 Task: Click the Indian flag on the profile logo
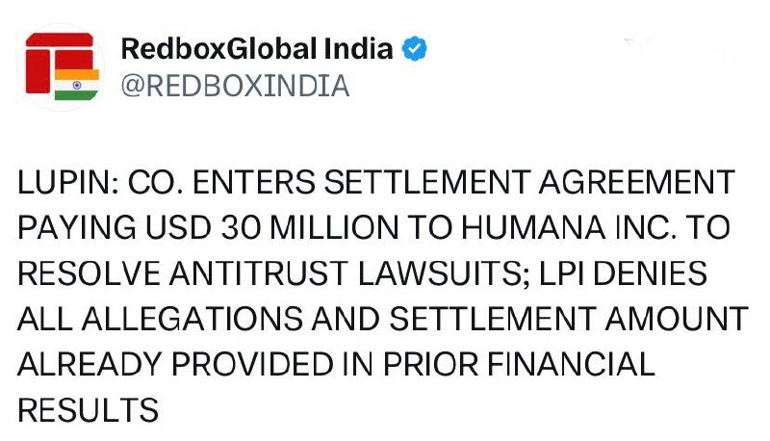click(x=77, y=85)
